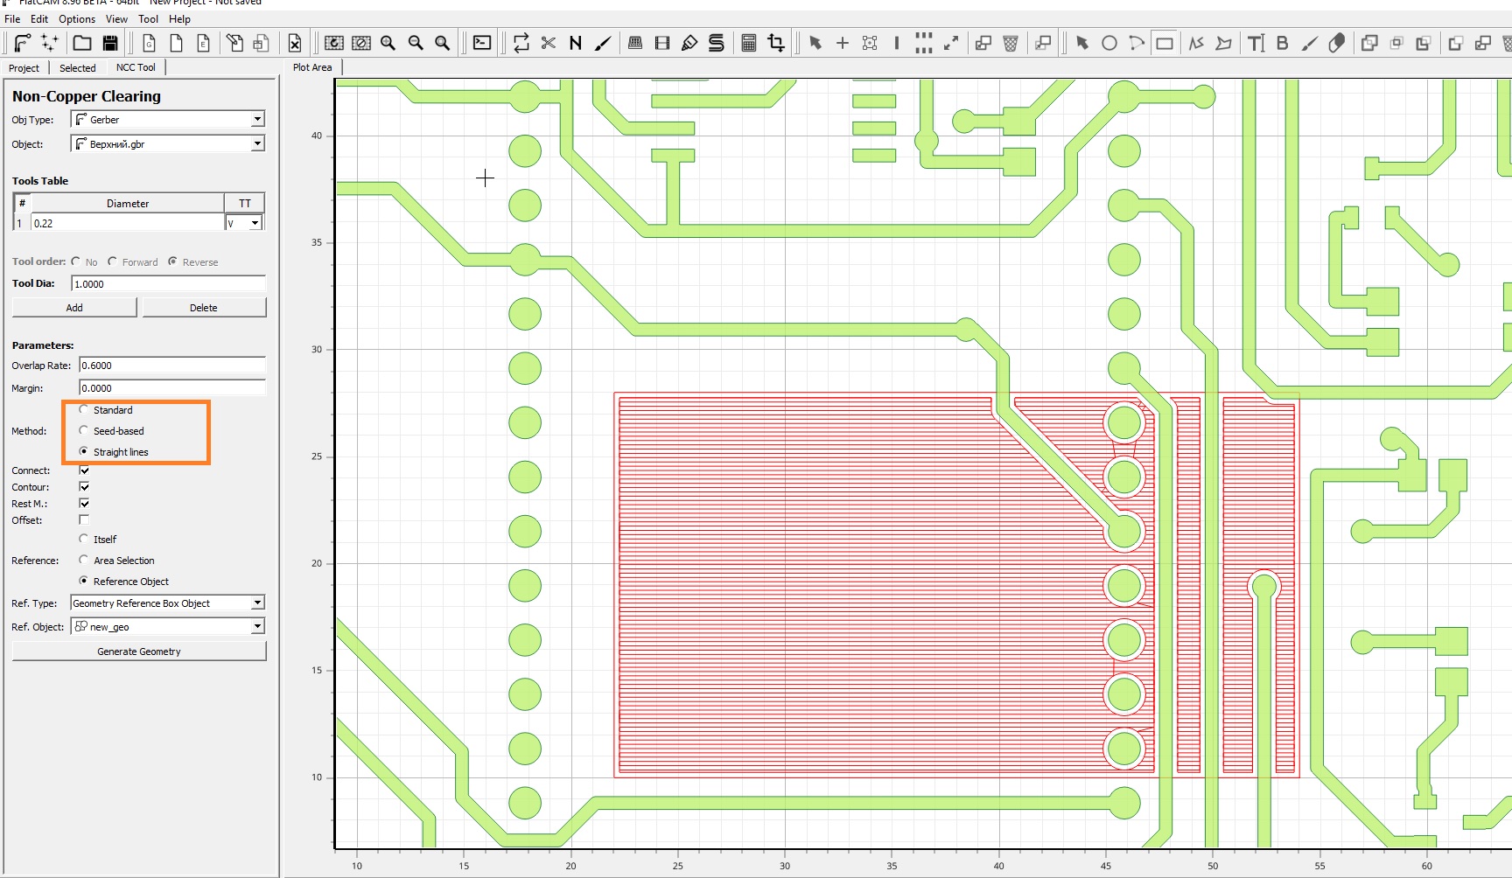Click the Overlap Rate input field
1512x878 pixels.
pyautogui.click(x=172, y=366)
